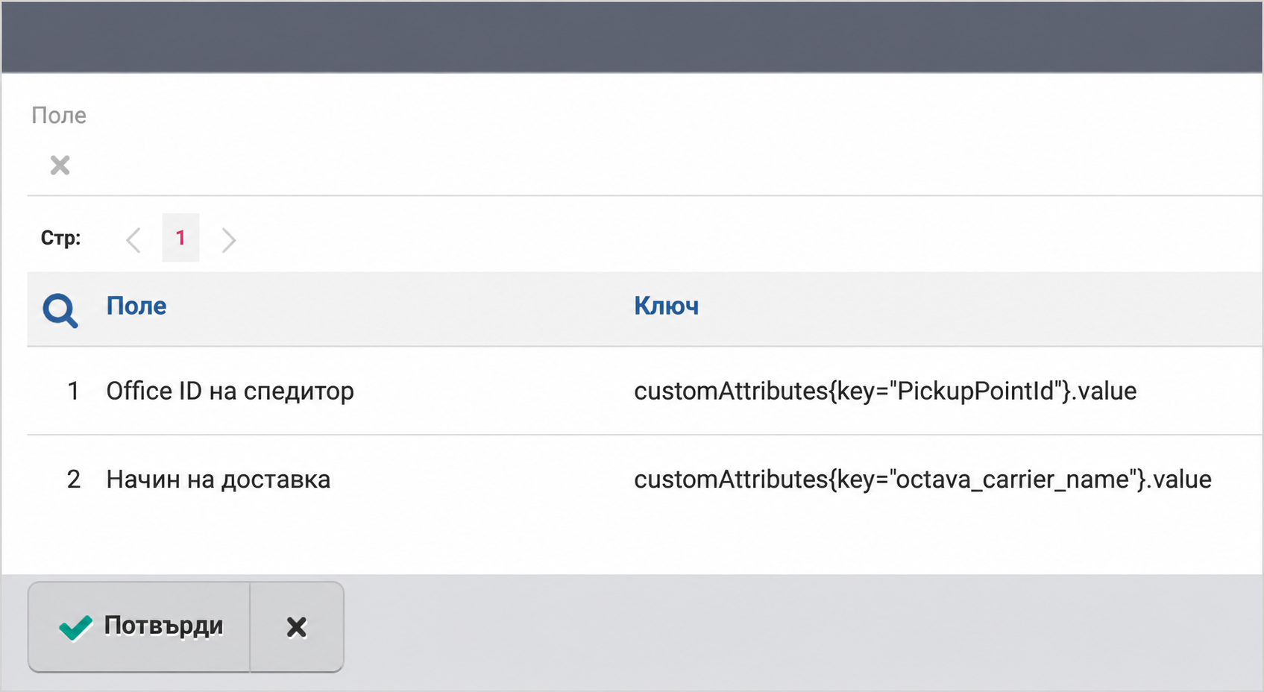Sort by Ключ column header
1264x692 pixels.
coord(666,306)
